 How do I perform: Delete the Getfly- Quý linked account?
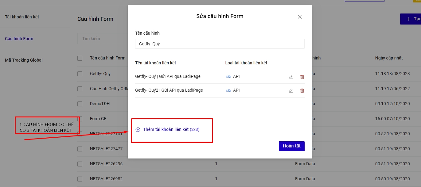[x=302, y=77]
